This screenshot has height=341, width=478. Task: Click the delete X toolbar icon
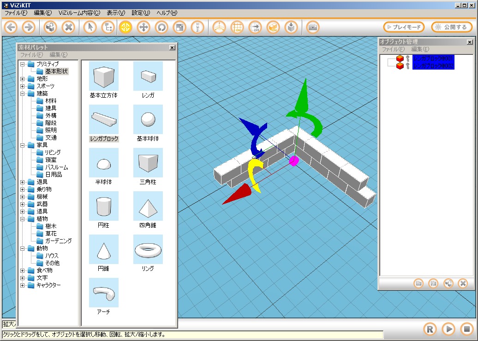[69, 27]
